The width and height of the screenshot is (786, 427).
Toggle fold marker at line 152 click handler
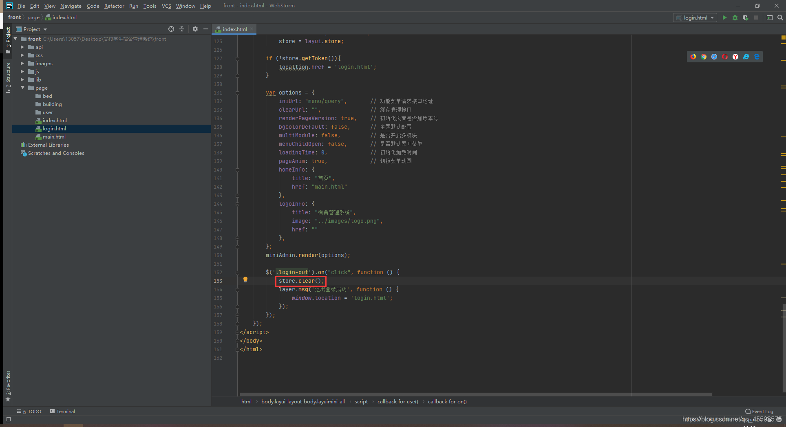tap(237, 272)
